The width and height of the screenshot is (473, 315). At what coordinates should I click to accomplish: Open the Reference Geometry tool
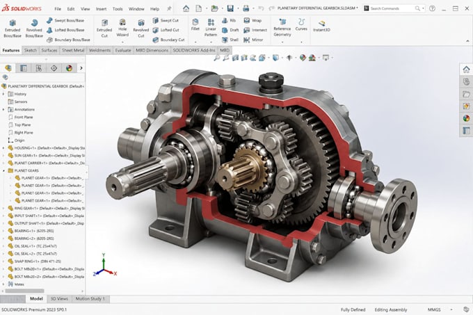(x=282, y=28)
